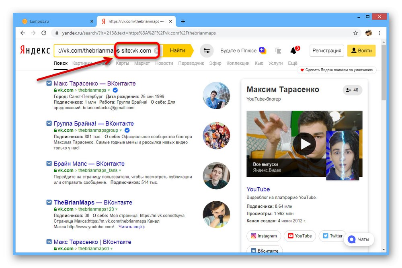Open Chrome three-dot menu

click(x=379, y=33)
